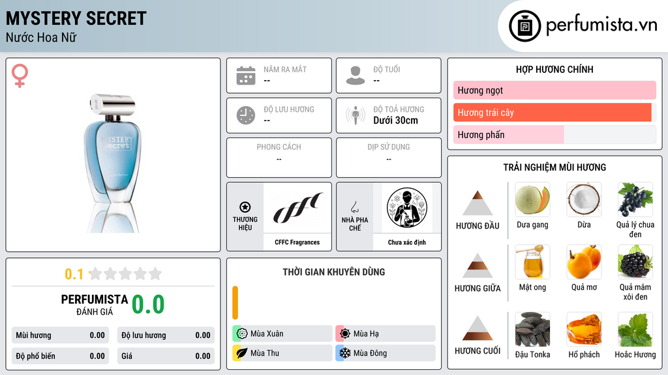The height and width of the screenshot is (375, 668).
Task: Select the Quả mâm xôi đen blackberry image
Action: pyautogui.click(x=635, y=262)
